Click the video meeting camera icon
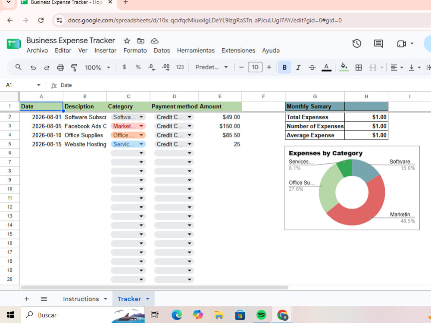 point(402,43)
